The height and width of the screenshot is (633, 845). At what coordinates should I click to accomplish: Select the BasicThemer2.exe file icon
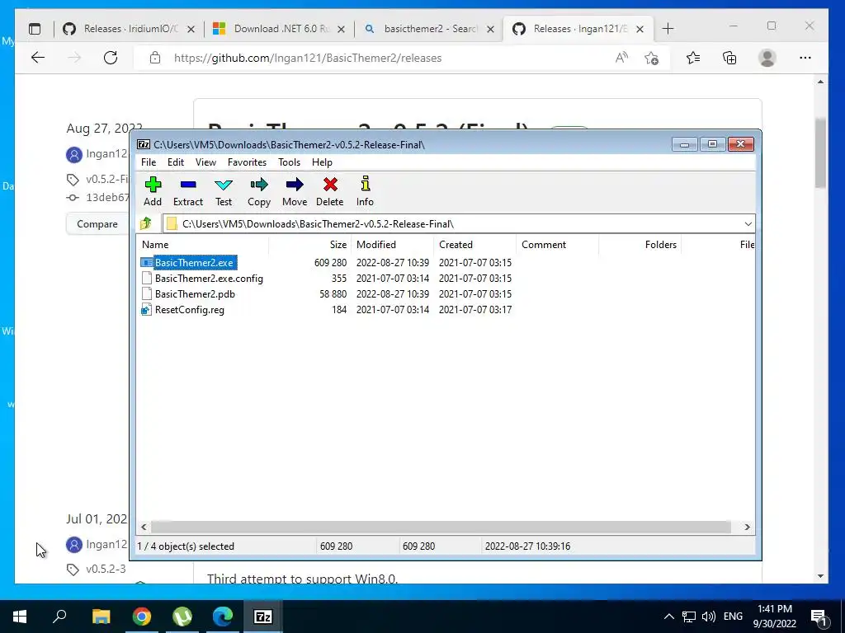pyautogui.click(x=147, y=263)
